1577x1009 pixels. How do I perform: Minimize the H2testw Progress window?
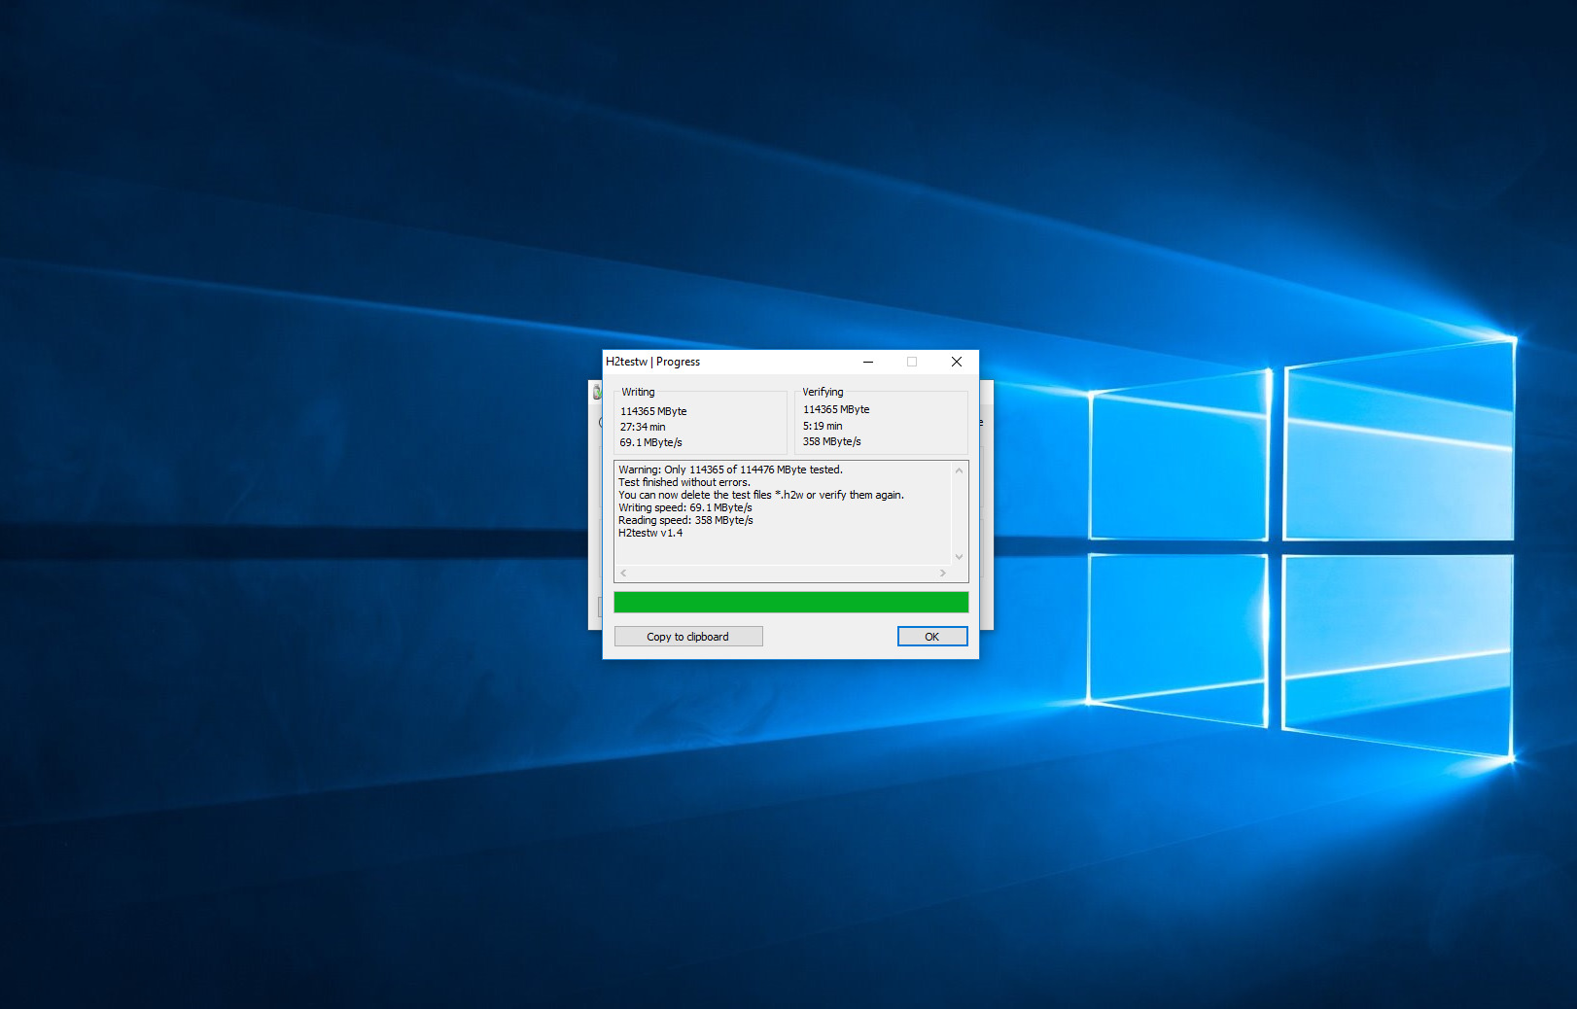[868, 362]
